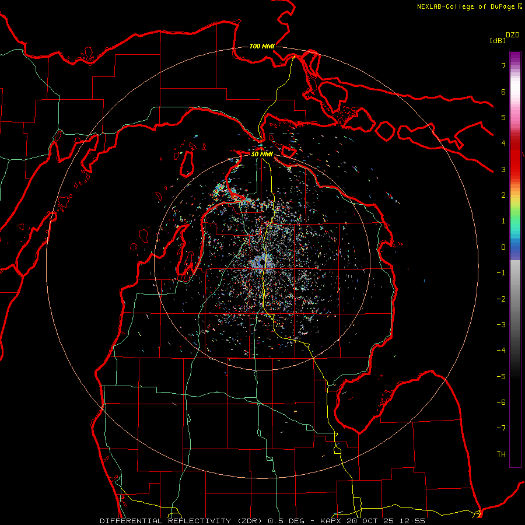Click the -5 value on ZDR scale
Viewport: 525px width, 525px height.
[501, 377]
